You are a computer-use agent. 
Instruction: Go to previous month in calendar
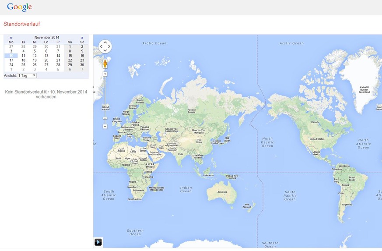coord(11,38)
